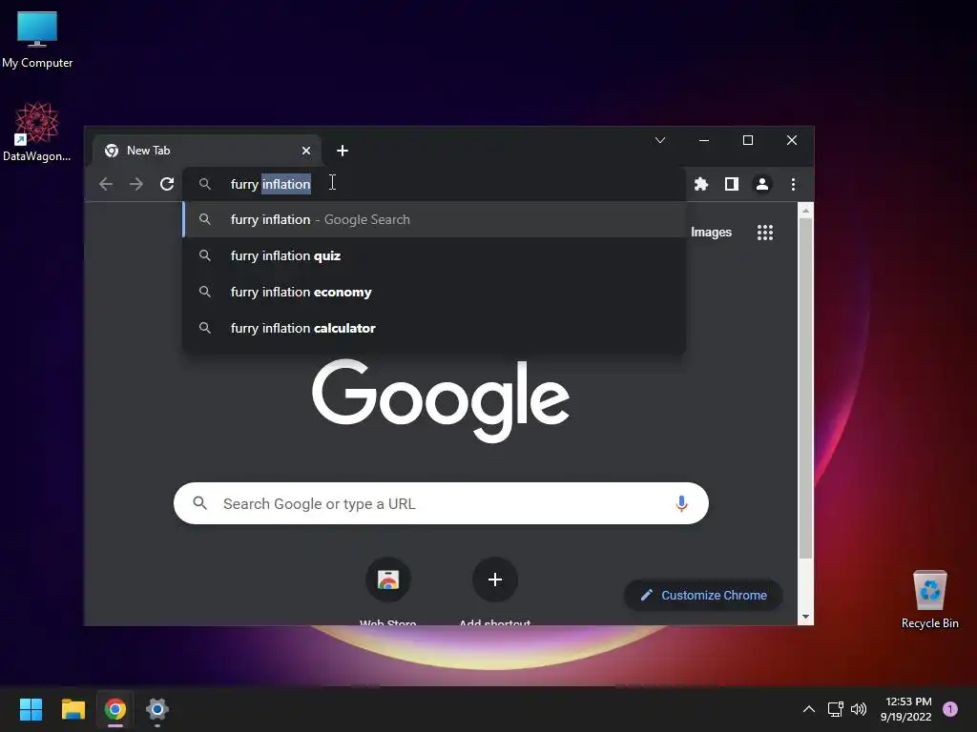Screen dimensions: 977x732
Task: Click the Chrome taskbar icon
Action: 115,709
